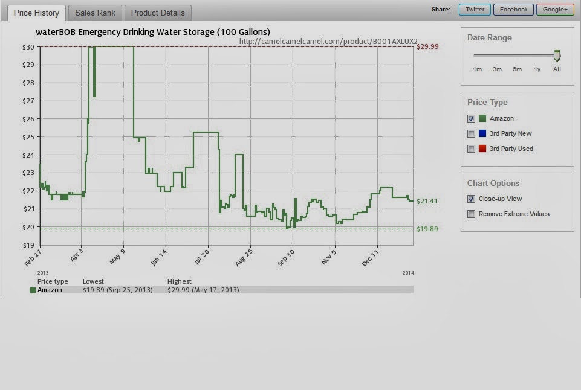Click the $29.99 highest price label

427,46
